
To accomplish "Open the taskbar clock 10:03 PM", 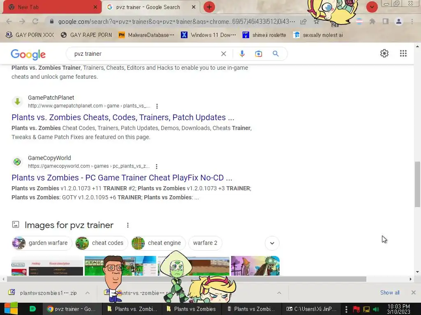I will [399, 309].
